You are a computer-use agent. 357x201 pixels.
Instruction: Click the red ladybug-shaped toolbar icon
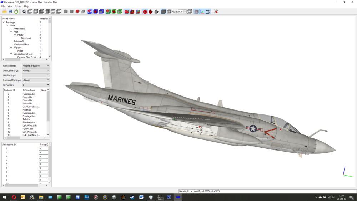151,11
